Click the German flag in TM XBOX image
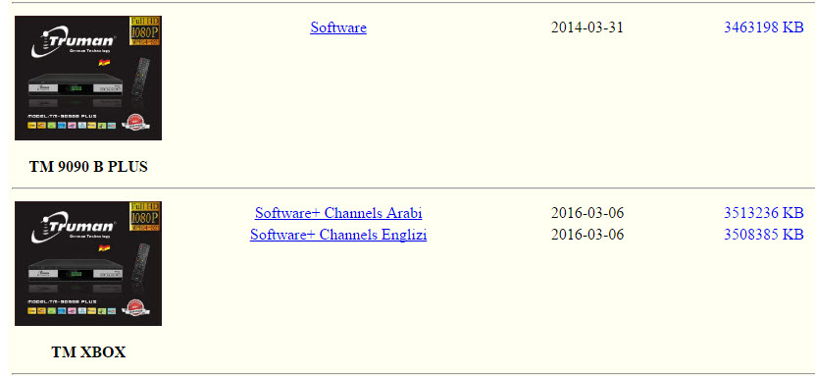The width and height of the screenshot is (815, 376). (105, 248)
